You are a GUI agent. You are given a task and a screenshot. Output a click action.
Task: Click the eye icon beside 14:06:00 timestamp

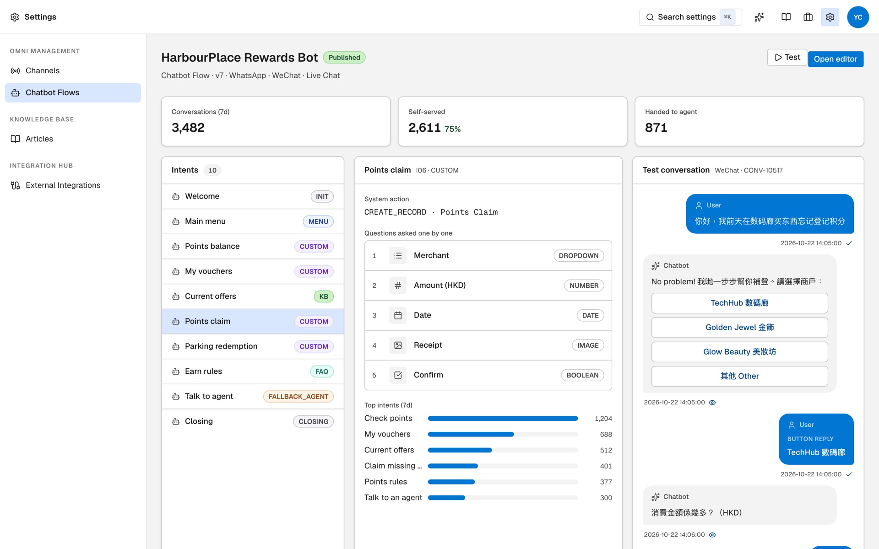pyautogui.click(x=712, y=535)
